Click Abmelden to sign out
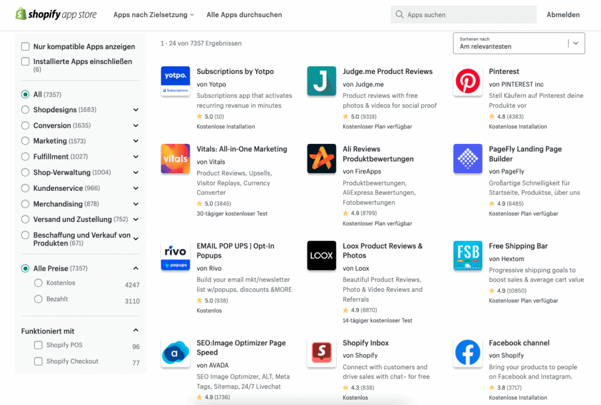Viewport: 601px width, 405px height. 563,15
